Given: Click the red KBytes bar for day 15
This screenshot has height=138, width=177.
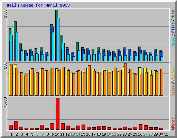Looking at the screenshot, I should (x=83, y=127).
